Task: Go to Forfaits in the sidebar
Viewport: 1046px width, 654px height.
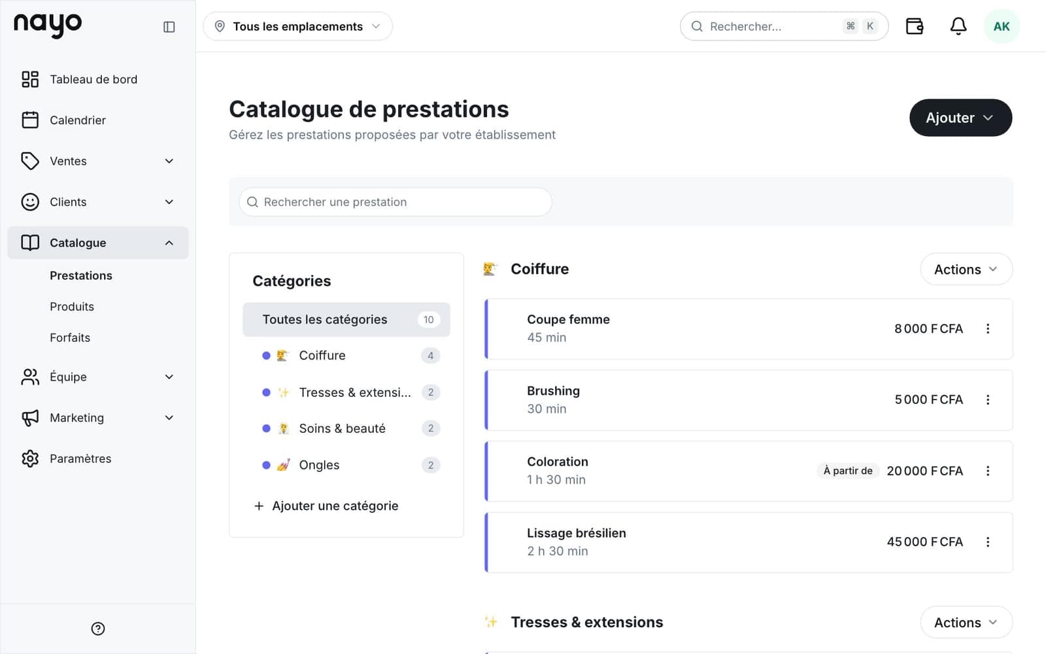Action: [x=70, y=337]
